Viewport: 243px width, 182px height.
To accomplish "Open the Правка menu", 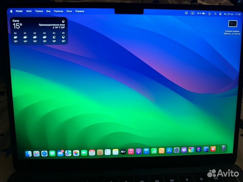I will point(39,11).
